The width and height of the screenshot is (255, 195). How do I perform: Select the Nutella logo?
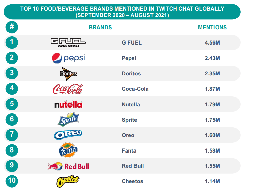(x=68, y=104)
